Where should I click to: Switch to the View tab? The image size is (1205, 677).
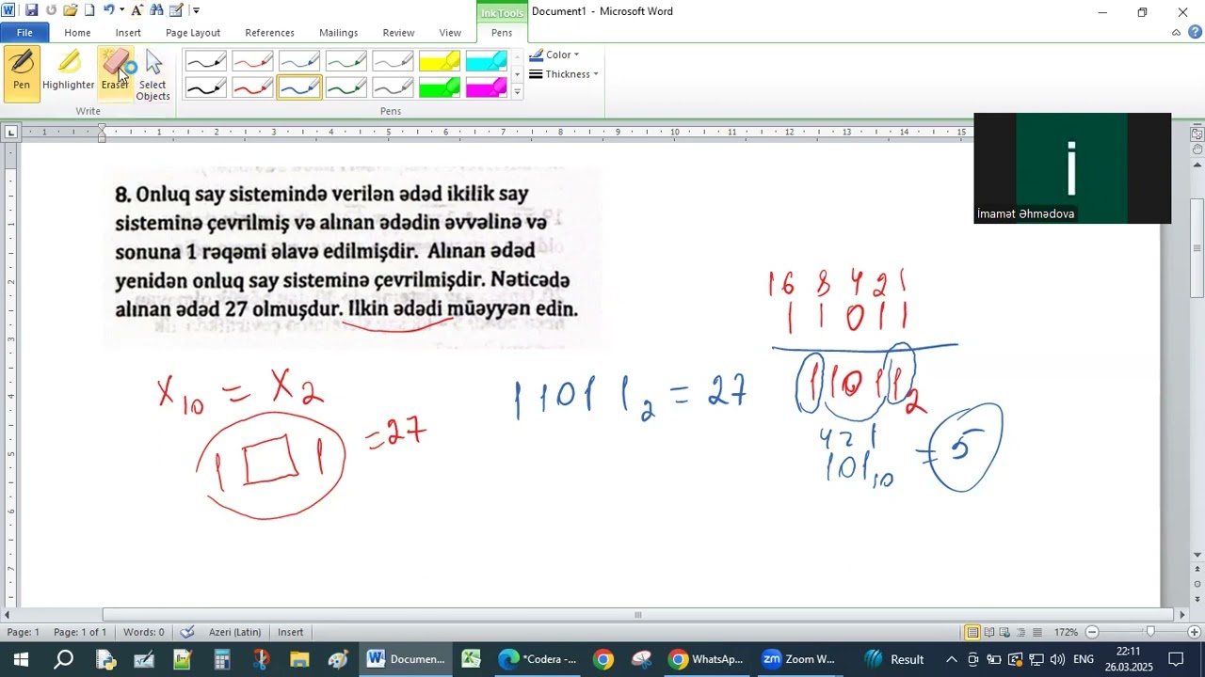pyautogui.click(x=450, y=32)
